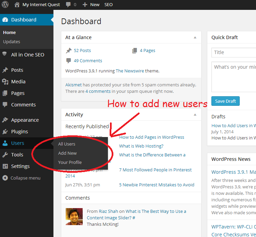256x237 pixels.
Task: Click the What's on your mind text area
Action: (x=234, y=77)
